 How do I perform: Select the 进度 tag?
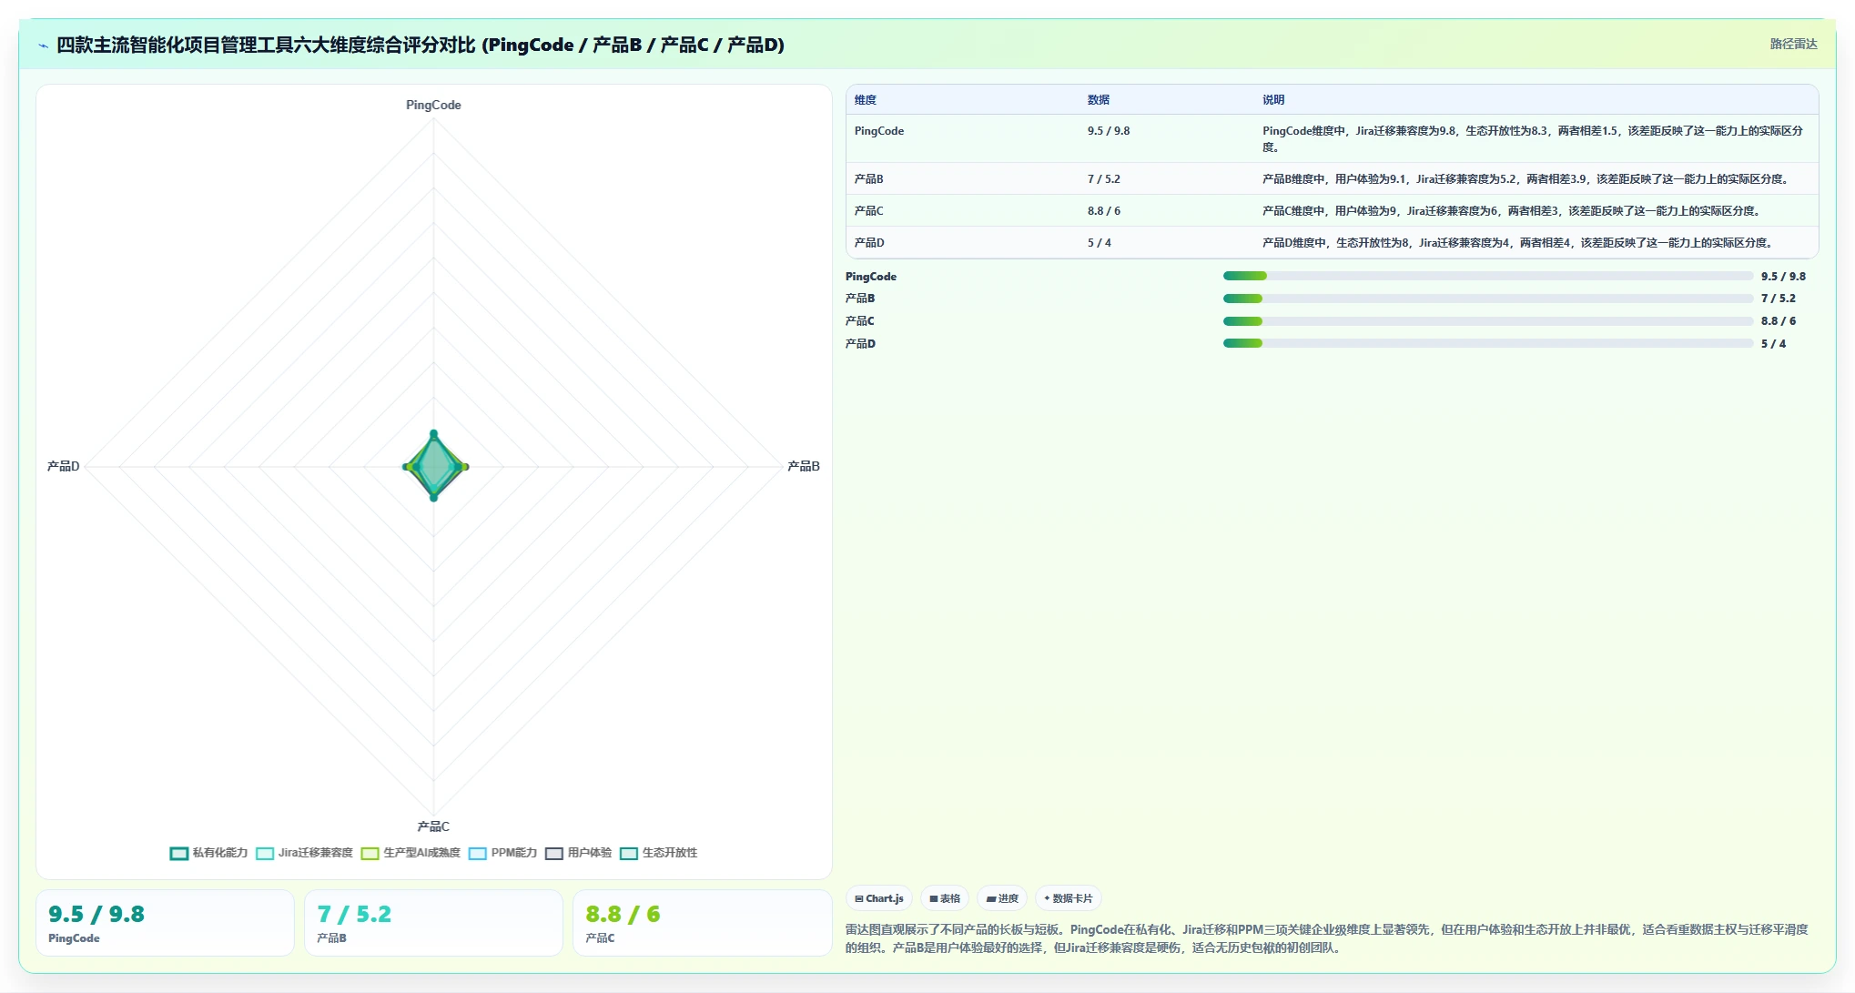1002,898
